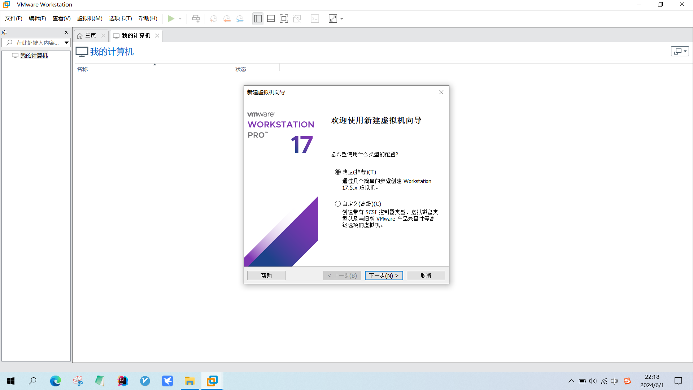
Task: Click the stretch guest display icon
Action: coord(333,18)
